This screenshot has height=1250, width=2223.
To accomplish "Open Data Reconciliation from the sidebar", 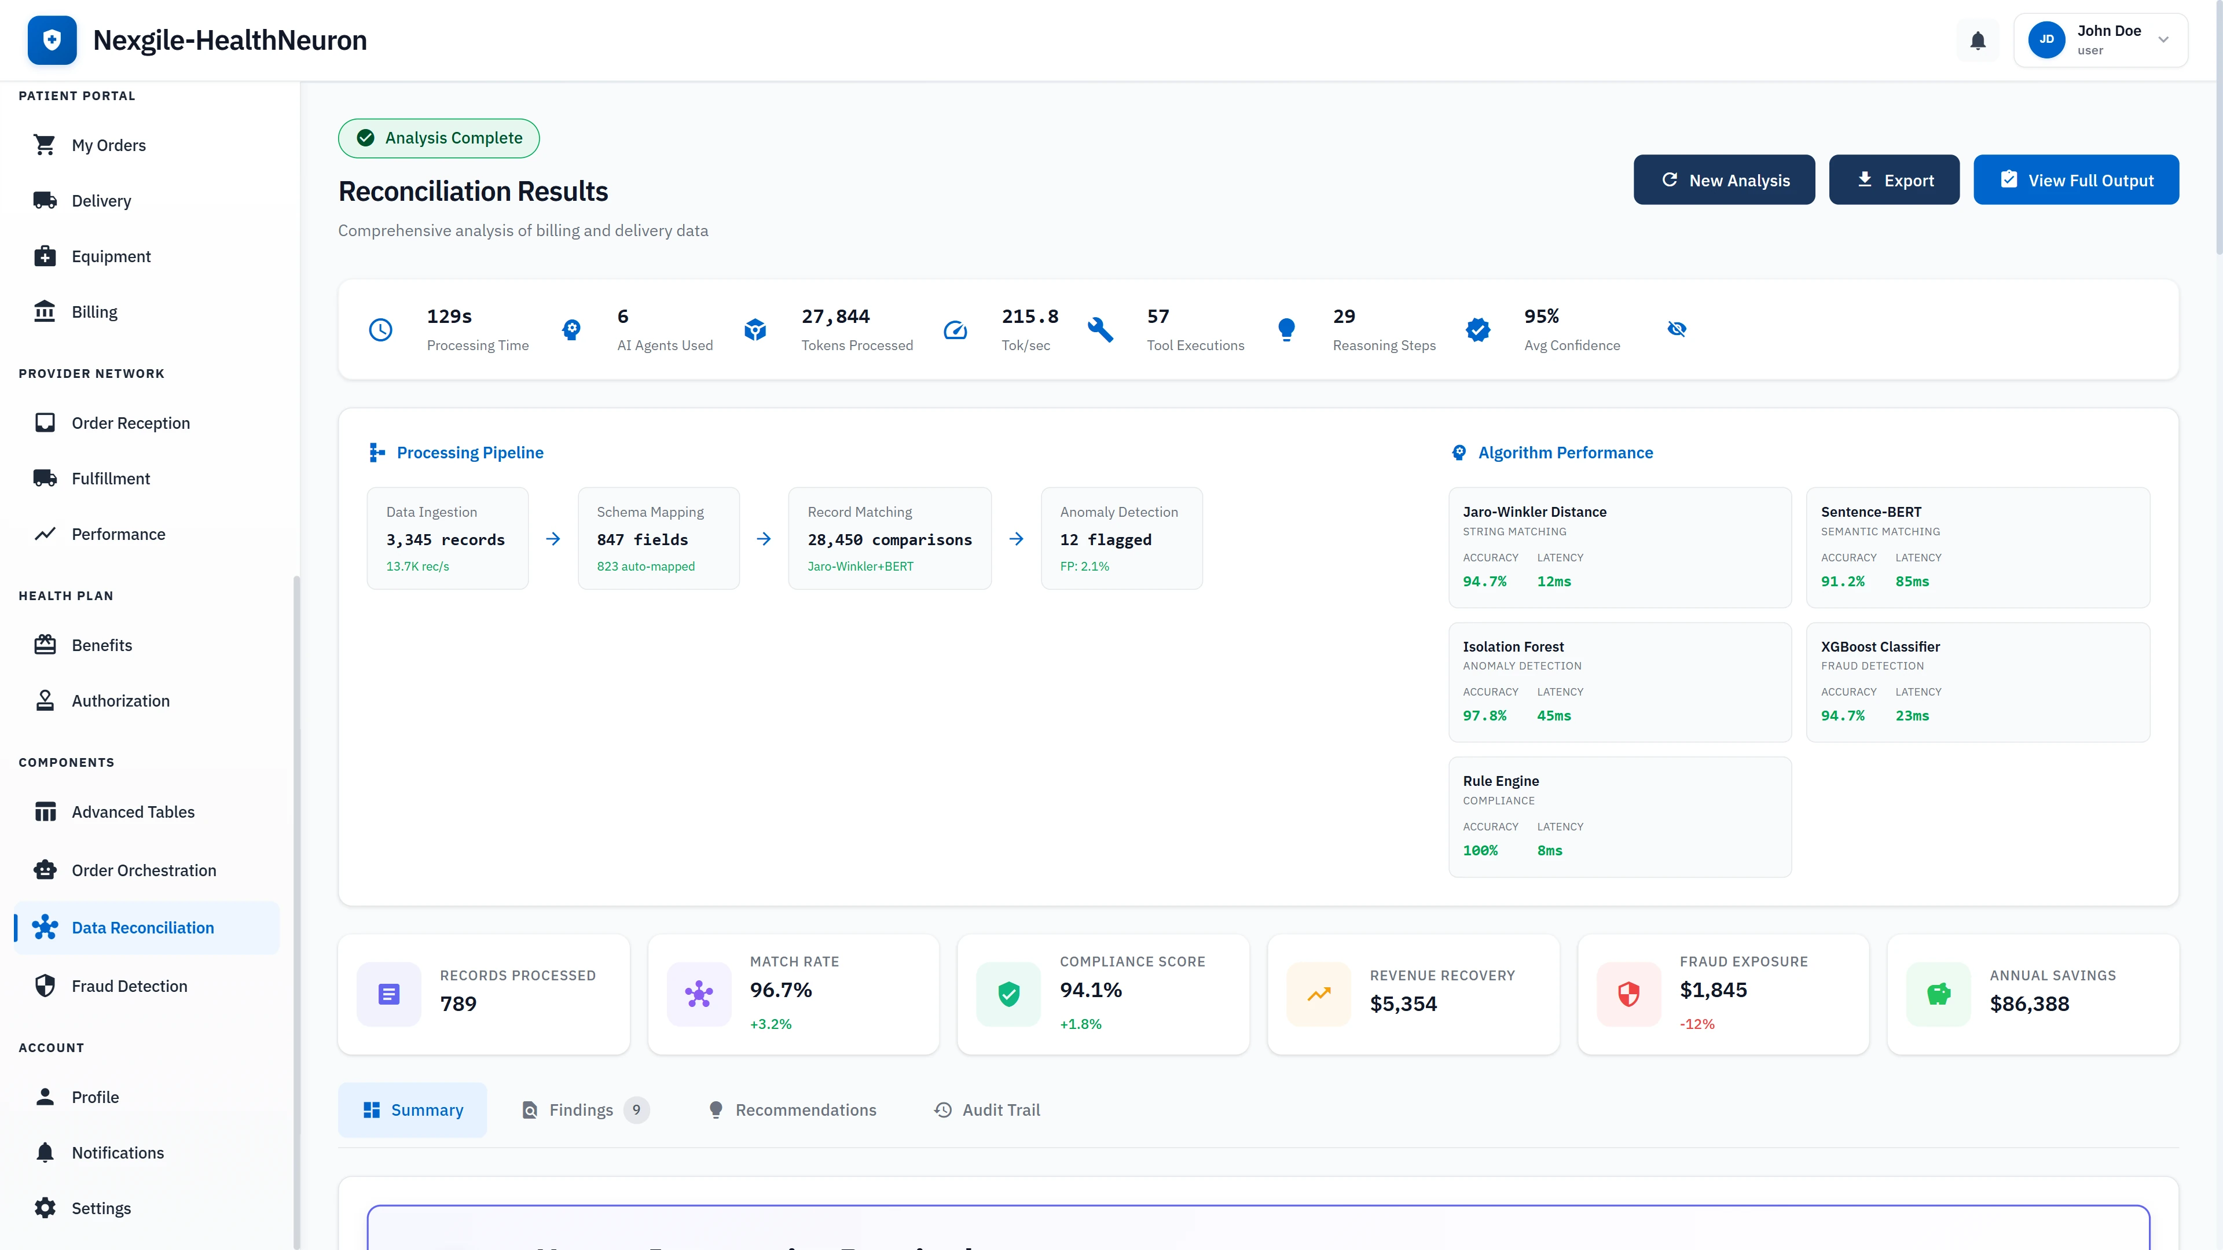I will [x=143, y=927].
